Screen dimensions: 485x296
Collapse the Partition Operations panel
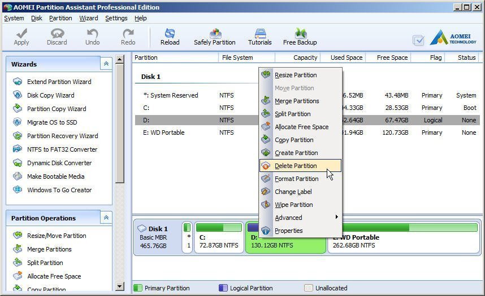(x=106, y=218)
